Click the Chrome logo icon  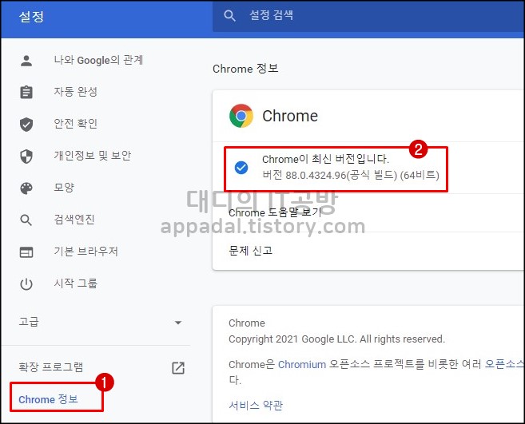(241, 116)
